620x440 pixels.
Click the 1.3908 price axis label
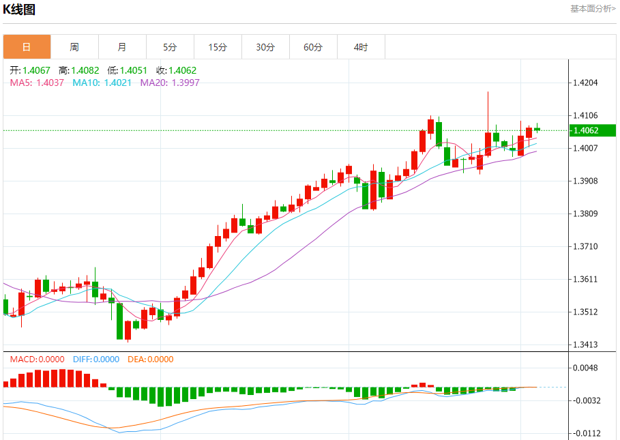(x=585, y=181)
